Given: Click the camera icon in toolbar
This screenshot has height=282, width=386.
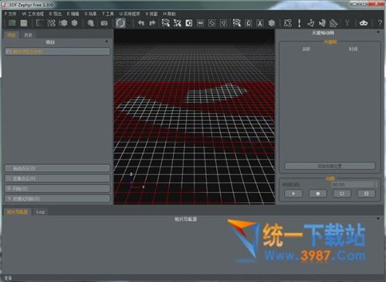Looking at the screenshot, I should [104, 23].
